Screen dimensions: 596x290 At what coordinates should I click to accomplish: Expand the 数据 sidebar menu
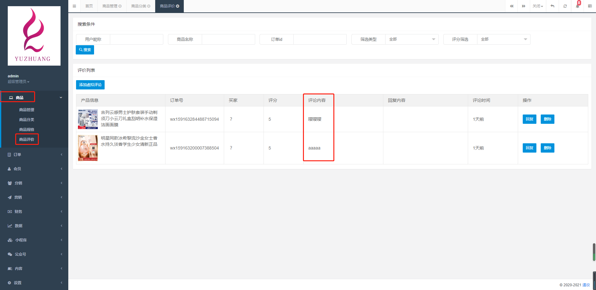(34, 226)
